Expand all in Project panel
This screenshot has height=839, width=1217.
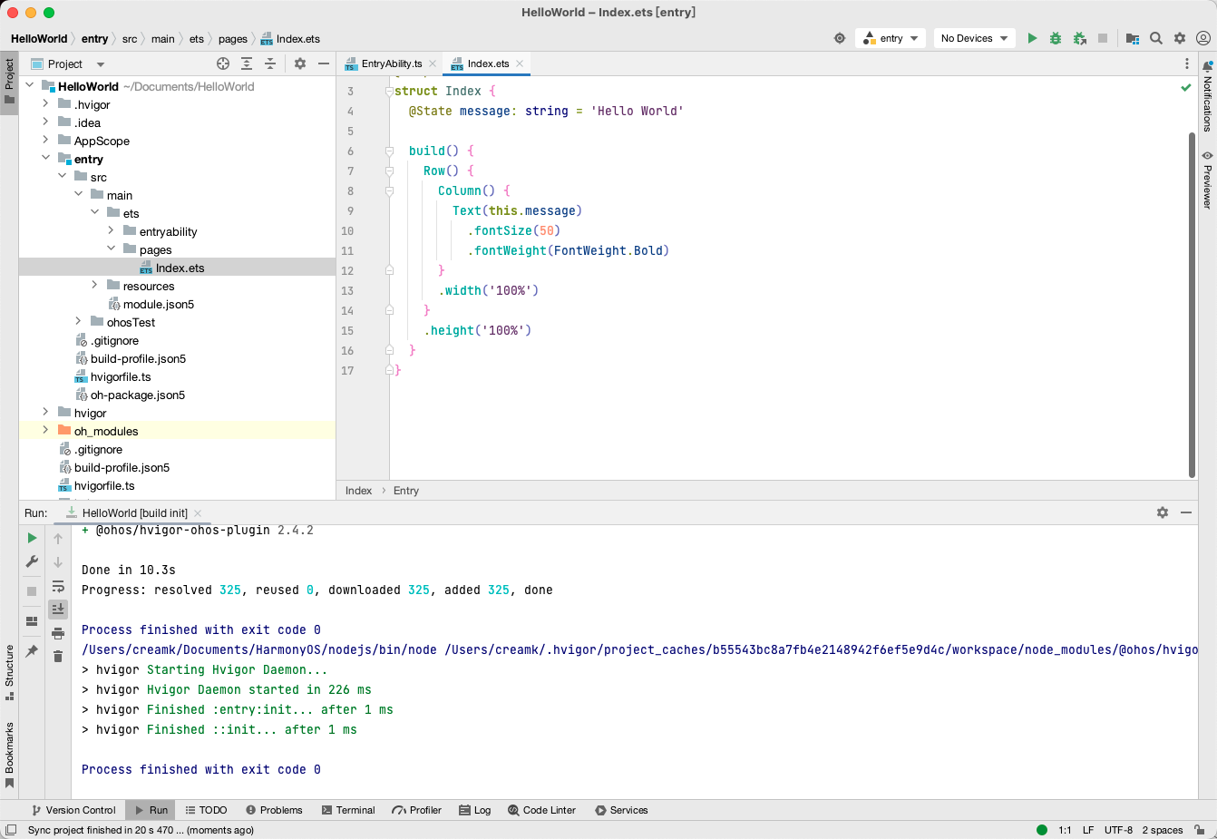click(247, 63)
